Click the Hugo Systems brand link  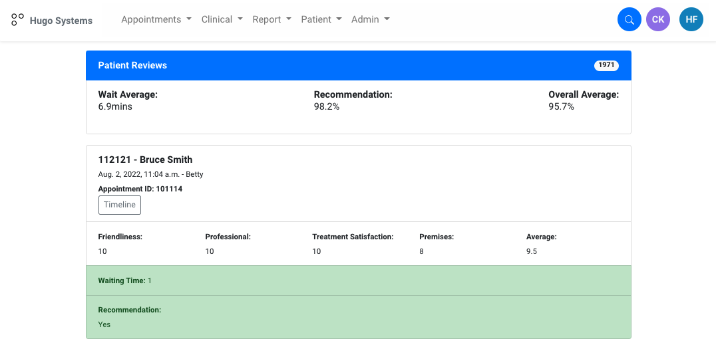pyautogui.click(x=61, y=21)
